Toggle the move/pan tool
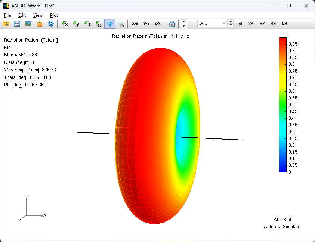 [110, 24]
